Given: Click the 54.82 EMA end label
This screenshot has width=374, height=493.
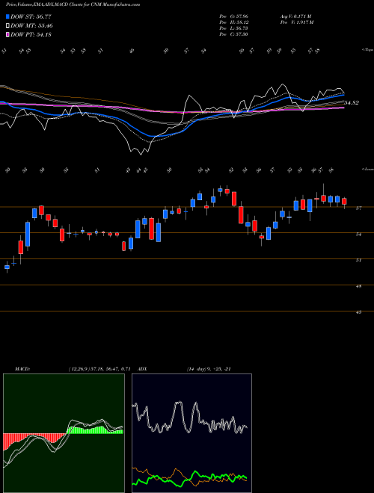Looking at the screenshot, I should pos(352,103).
